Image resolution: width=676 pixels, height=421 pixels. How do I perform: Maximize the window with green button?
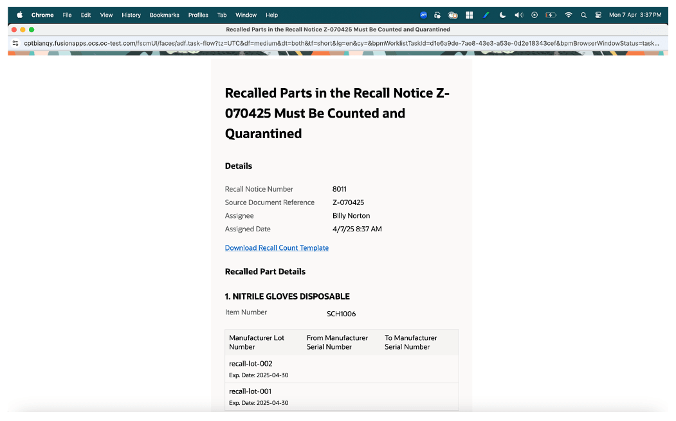tap(32, 30)
